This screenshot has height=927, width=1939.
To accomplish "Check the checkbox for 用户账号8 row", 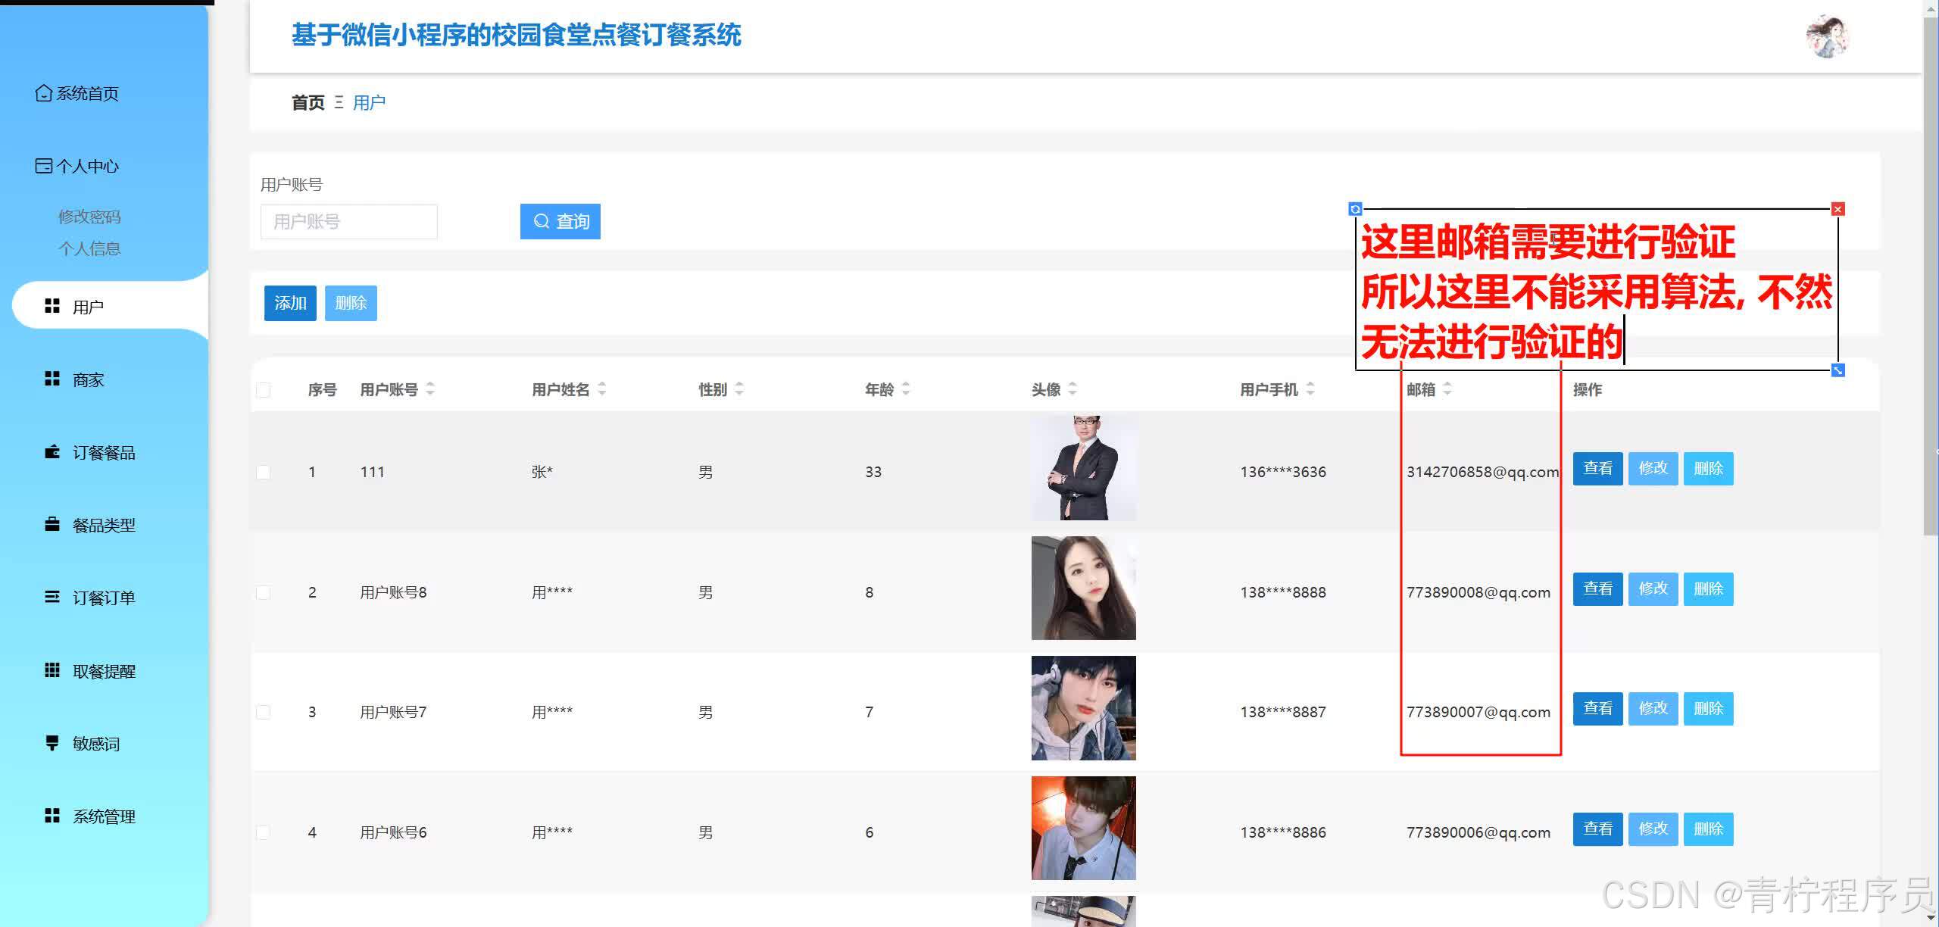I will [264, 592].
